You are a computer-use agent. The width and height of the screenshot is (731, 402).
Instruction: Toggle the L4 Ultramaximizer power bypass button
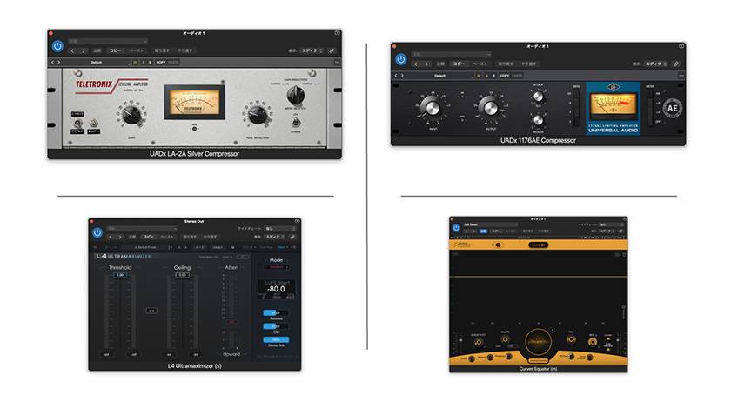97,234
